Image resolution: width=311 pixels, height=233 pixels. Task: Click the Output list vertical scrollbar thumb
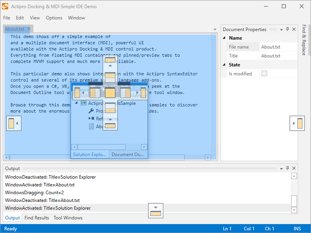[x=294, y=201]
